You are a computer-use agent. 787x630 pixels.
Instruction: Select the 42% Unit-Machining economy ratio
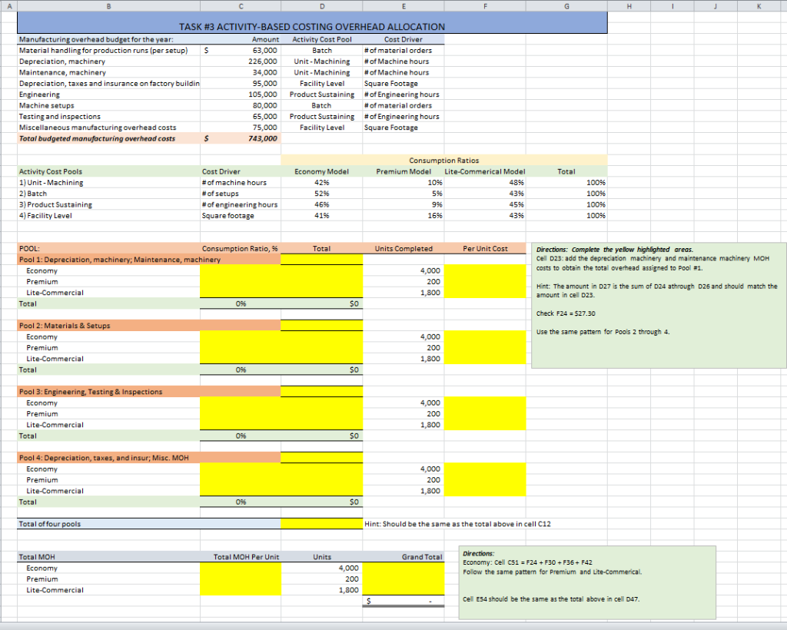point(322,183)
